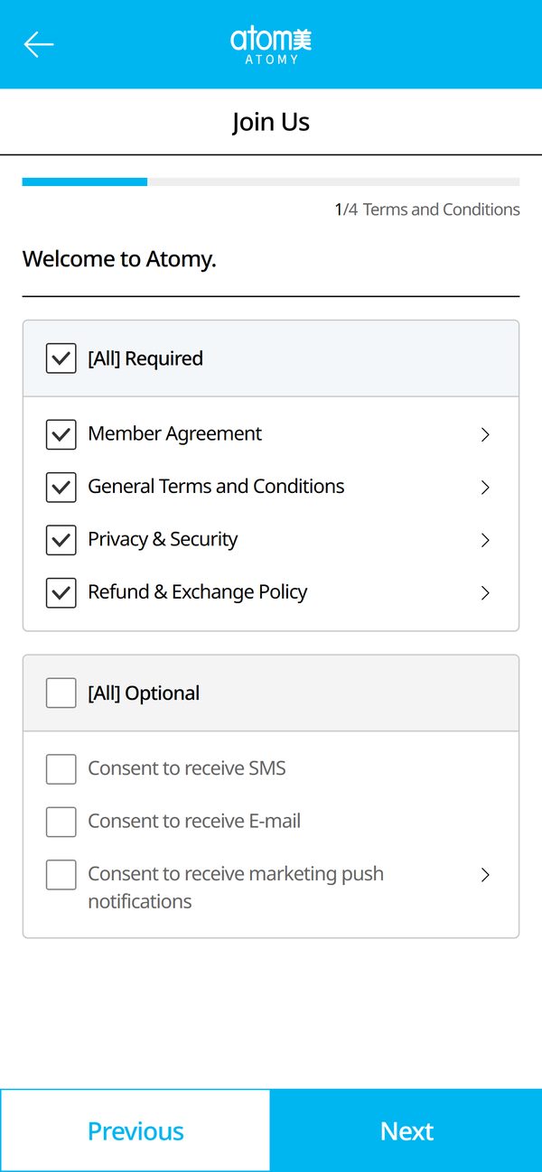
Task: Enable Consent to receive E-mail
Action: (61, 822)
